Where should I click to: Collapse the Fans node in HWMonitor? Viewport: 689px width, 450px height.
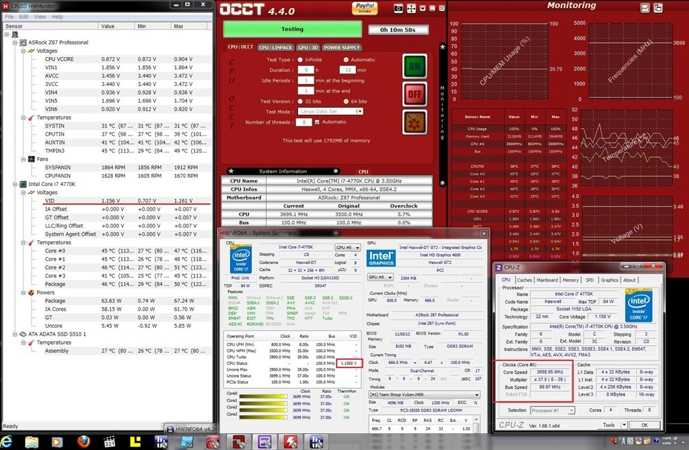24,159
